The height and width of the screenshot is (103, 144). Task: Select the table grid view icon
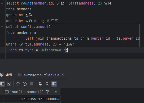click(x=2, y=84)
